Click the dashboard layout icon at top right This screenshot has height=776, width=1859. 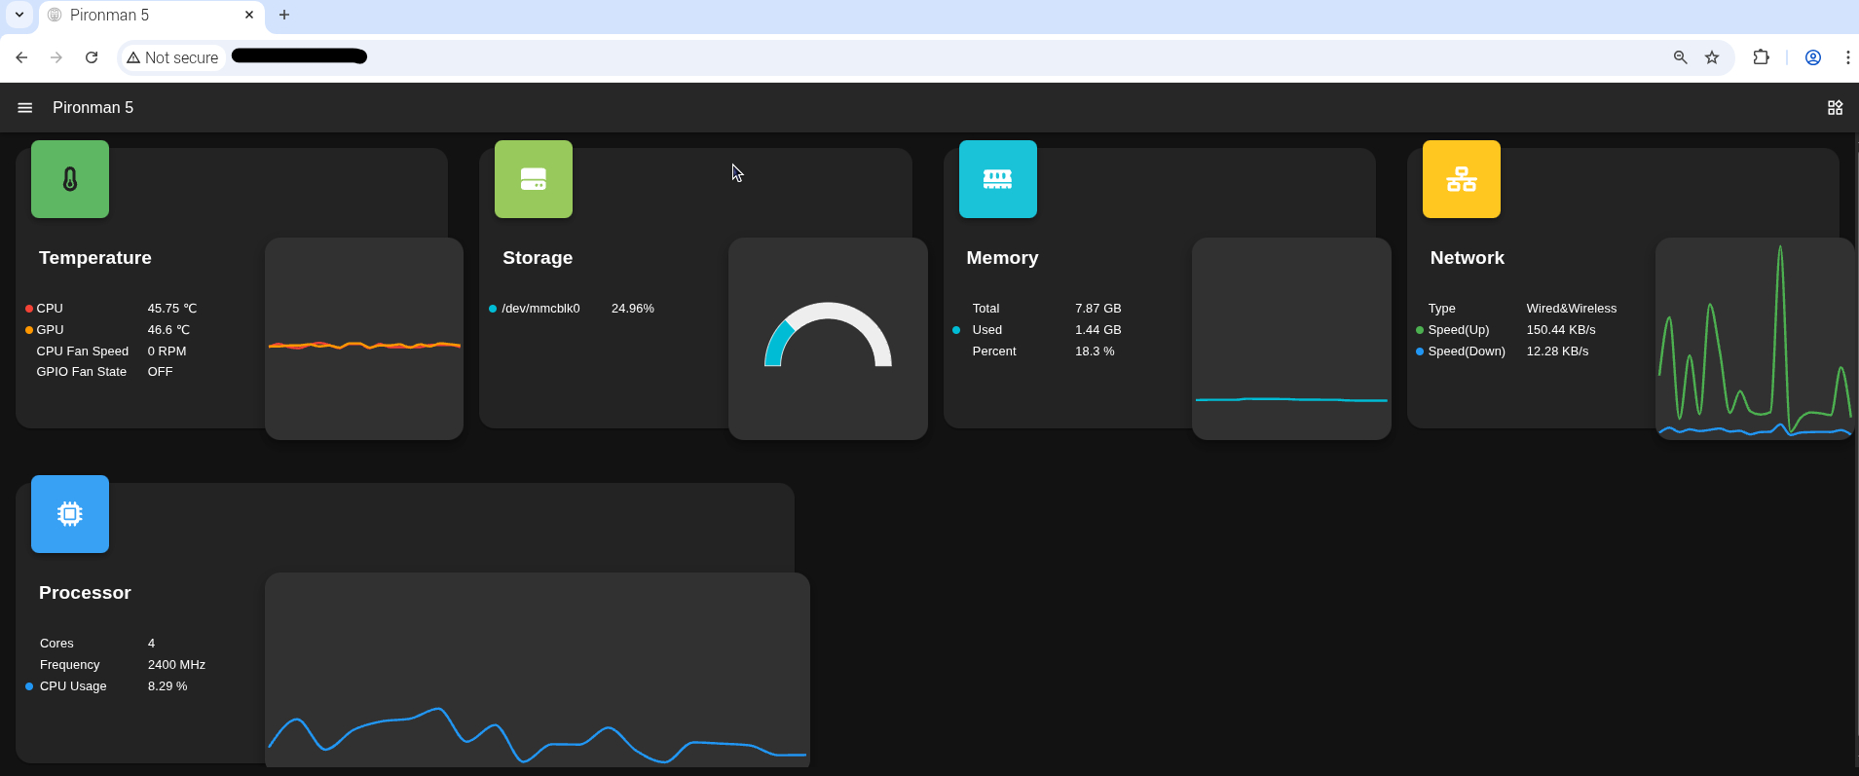click(1835, 108)
